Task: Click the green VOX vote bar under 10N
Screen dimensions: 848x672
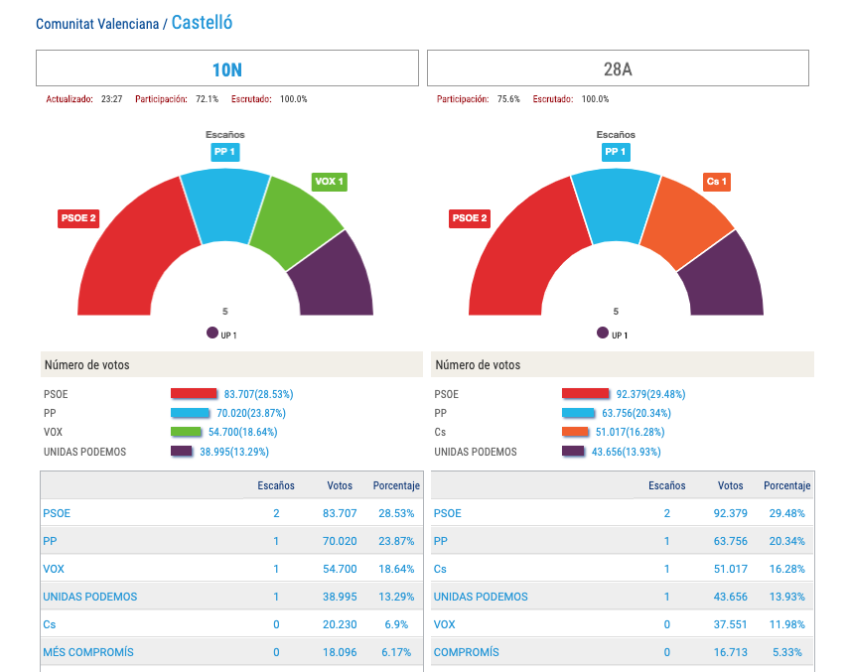Action: [x=187, y=432]
